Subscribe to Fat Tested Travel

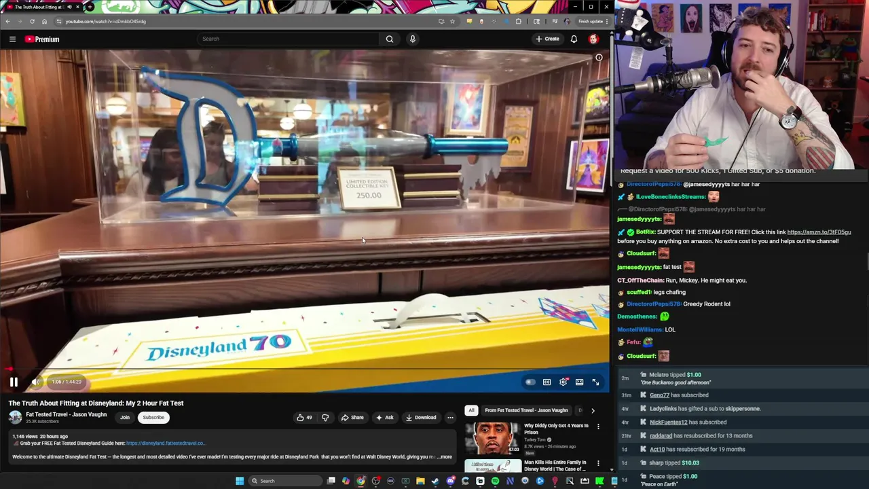[153, 417]
